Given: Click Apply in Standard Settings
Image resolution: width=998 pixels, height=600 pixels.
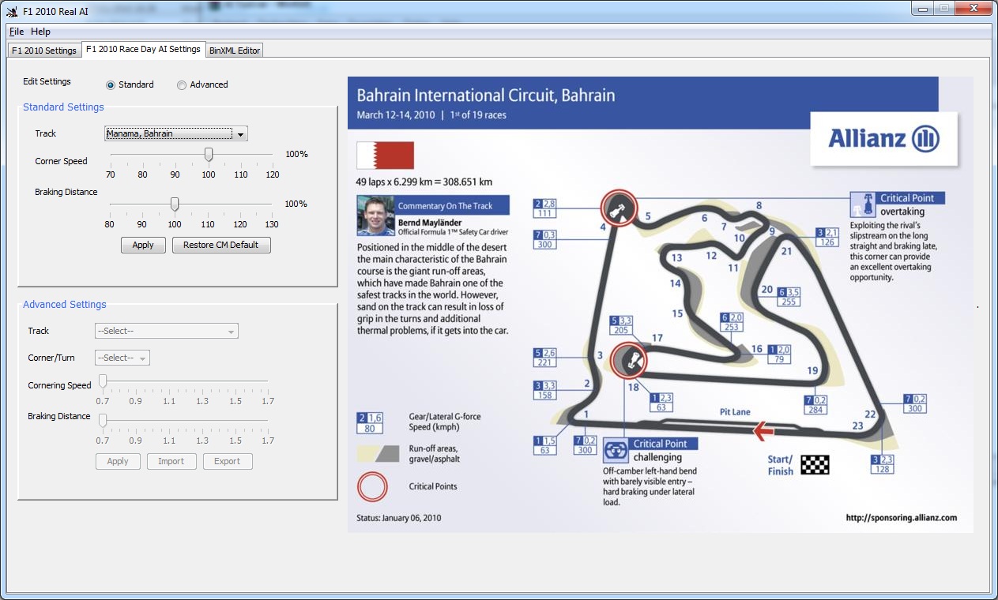Looking at the screenshot, I should tap(143, 245).
